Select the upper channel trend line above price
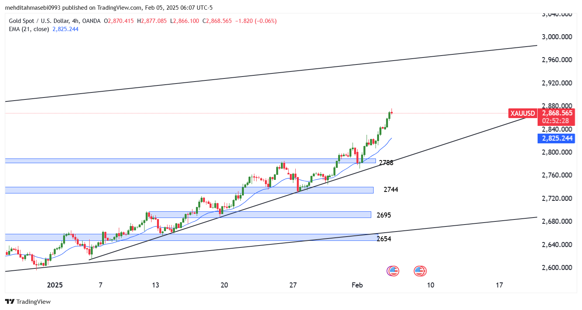The height and width of the screenshot is (310, 582). coord(271,73)
